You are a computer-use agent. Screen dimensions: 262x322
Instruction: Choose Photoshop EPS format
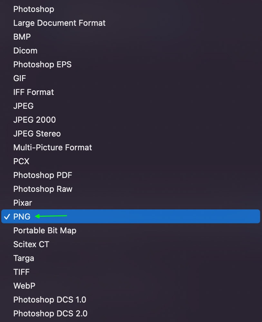click(x=131, y=64)
